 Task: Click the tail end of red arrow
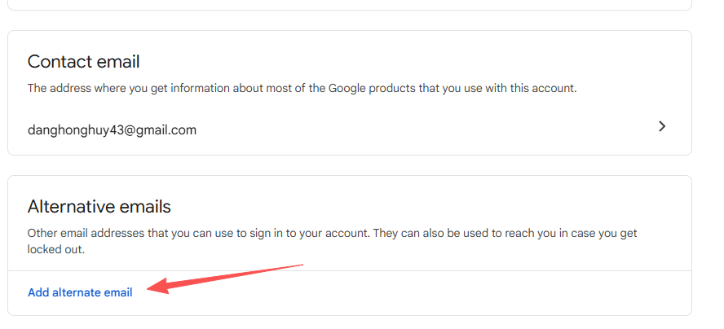click(x=302, y=264)
